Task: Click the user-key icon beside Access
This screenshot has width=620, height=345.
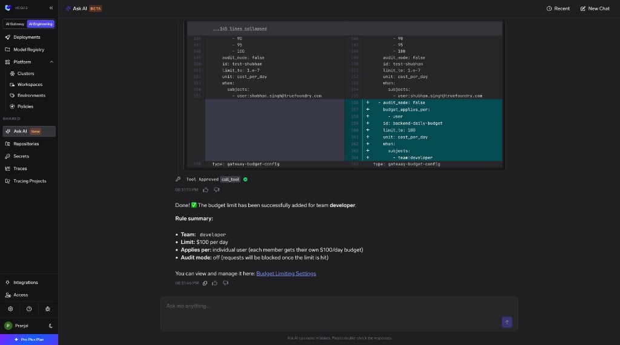Action: click(x=7, y=295)
